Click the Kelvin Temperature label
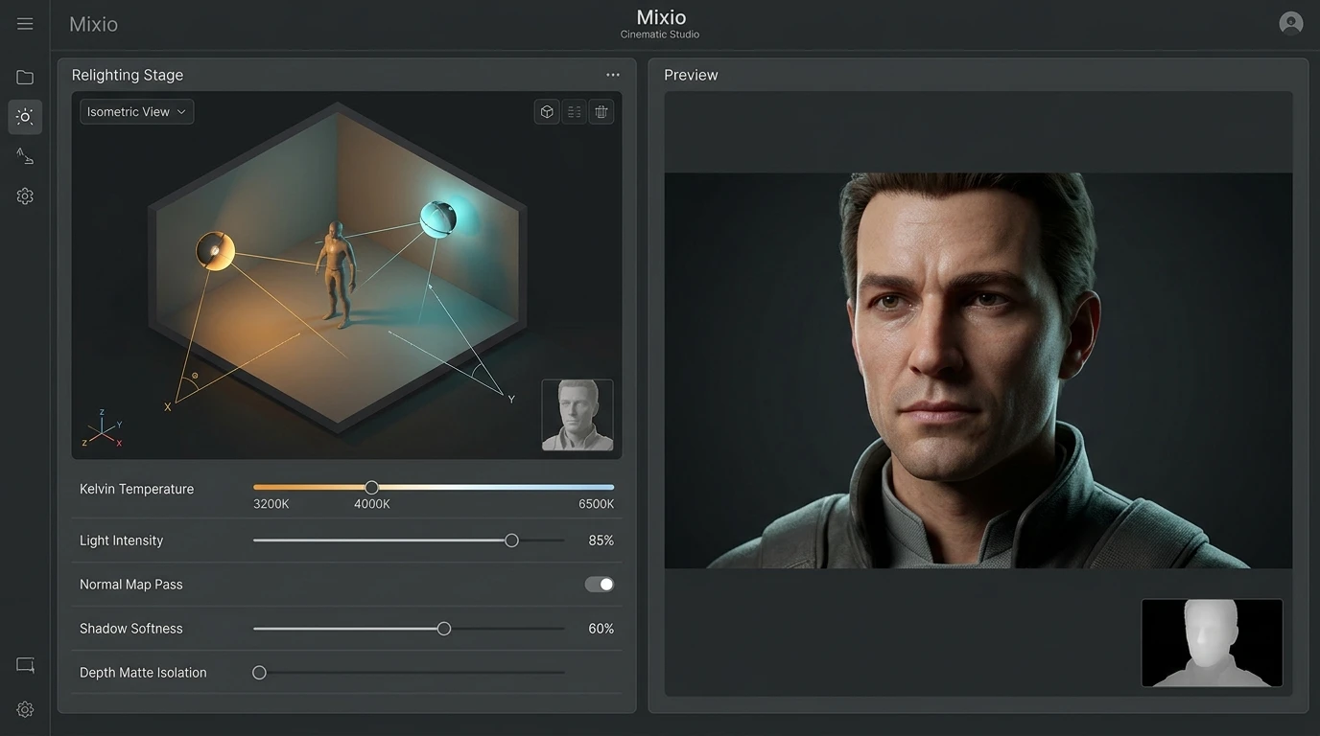1320x736 pixels. pos(136,489)
